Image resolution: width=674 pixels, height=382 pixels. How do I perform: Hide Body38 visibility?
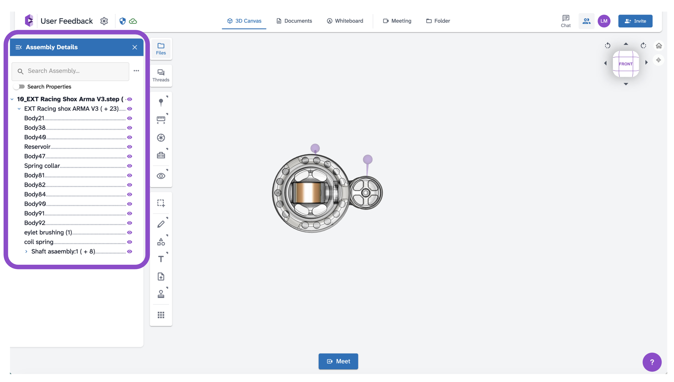pyautogui.click(x=130, y=128)
